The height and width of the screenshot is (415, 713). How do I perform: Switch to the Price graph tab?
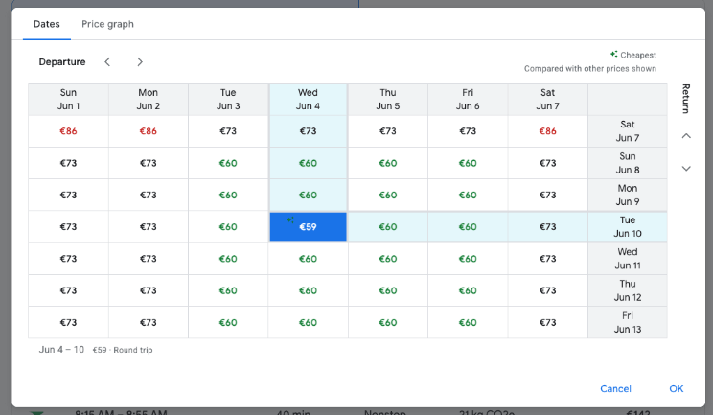(107, 24)
